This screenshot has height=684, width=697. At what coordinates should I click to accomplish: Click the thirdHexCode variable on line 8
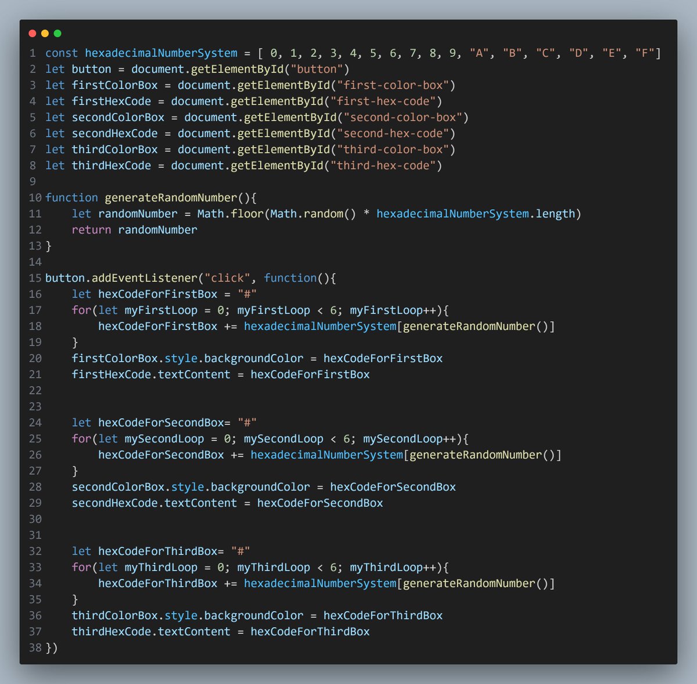tap(111, 166)
